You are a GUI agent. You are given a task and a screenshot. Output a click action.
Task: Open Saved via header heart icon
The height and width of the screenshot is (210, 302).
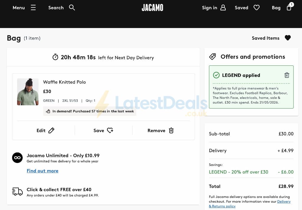tap(257, 7)
